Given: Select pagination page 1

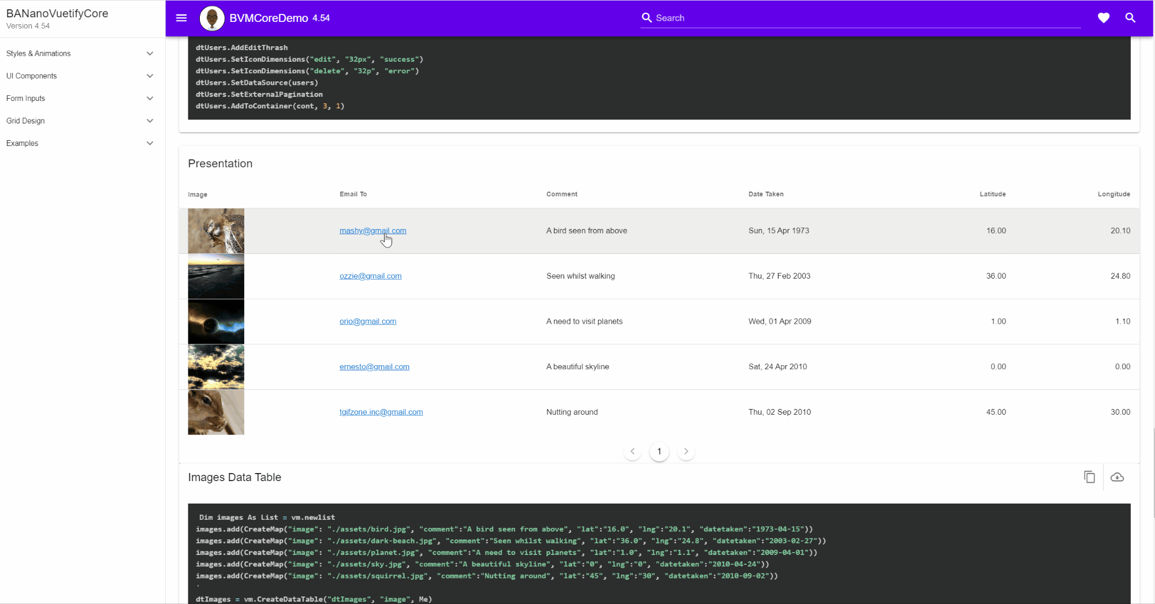Looking at the screenshot, I should (659, 451).
